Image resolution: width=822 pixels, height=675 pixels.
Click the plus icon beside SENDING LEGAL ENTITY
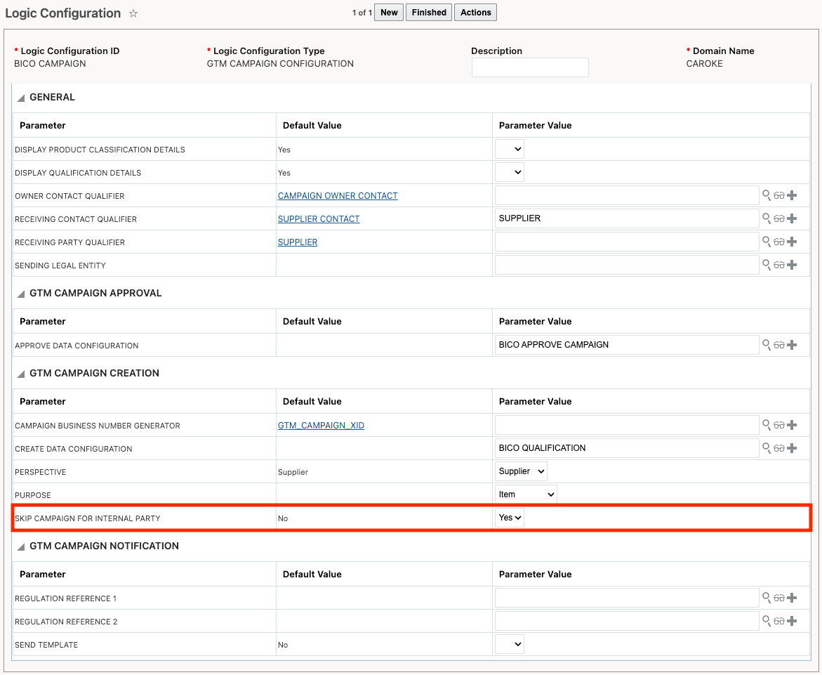click(x=792, y=265)
